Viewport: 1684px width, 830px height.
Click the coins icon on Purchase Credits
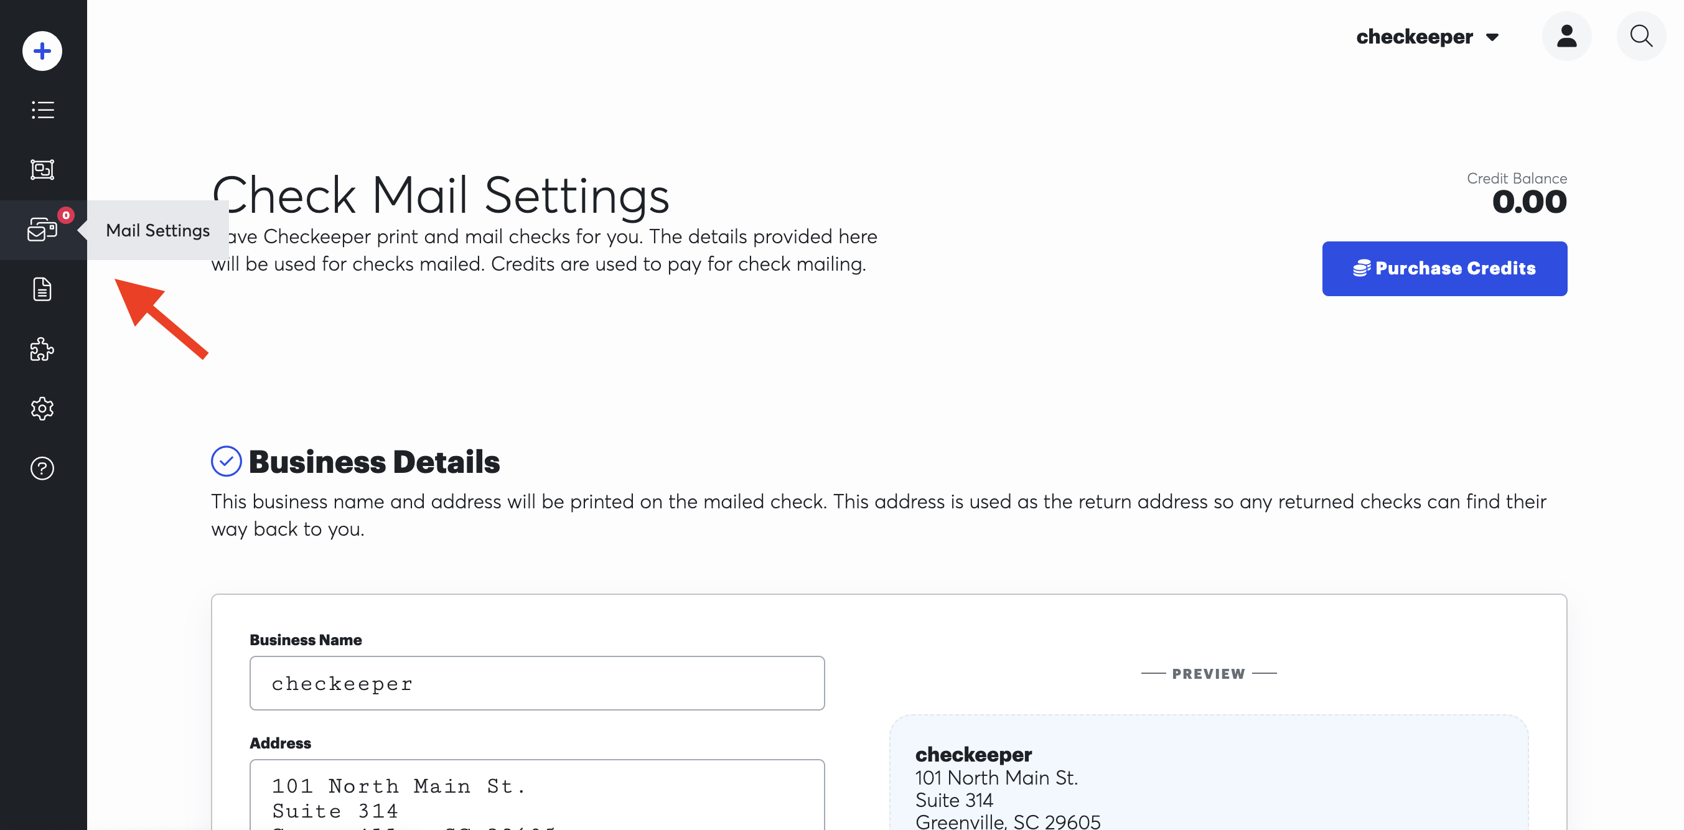pos(1361,269)
